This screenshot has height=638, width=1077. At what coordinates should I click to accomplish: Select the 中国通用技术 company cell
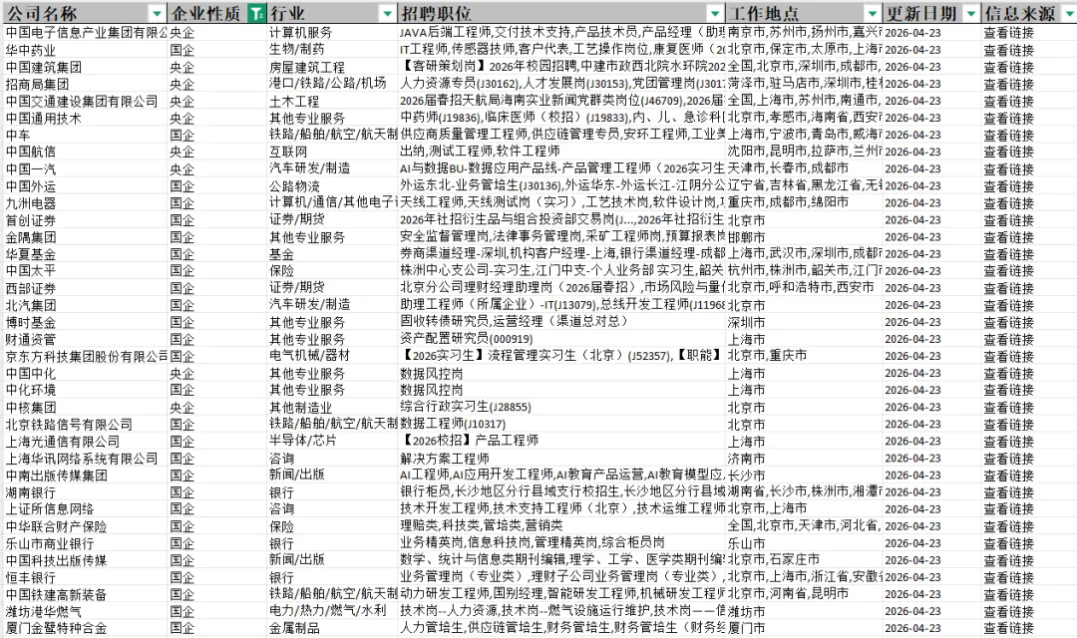coord(85,118)
